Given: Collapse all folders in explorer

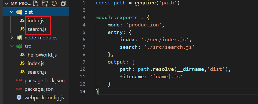Looking at the screenshot, I should click(63, 3).
